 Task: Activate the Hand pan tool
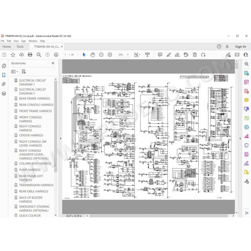93,55
